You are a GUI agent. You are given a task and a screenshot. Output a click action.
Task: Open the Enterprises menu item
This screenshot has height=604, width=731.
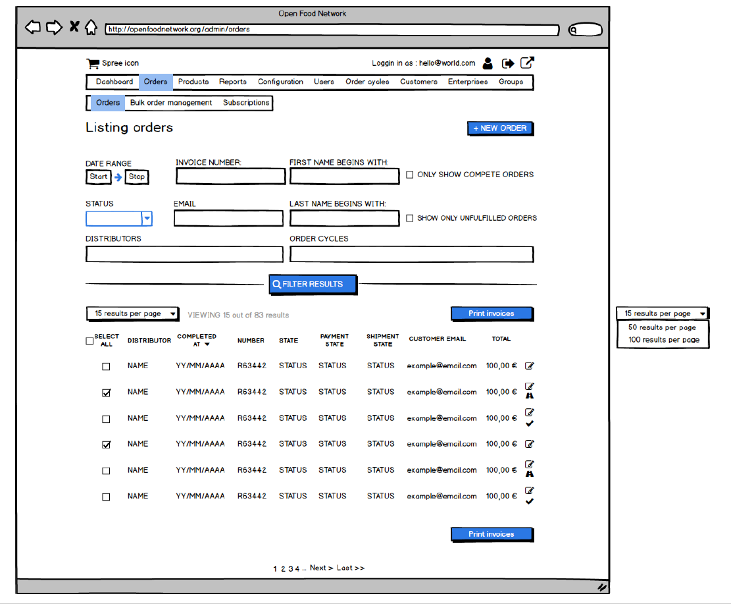coord(468,82)
